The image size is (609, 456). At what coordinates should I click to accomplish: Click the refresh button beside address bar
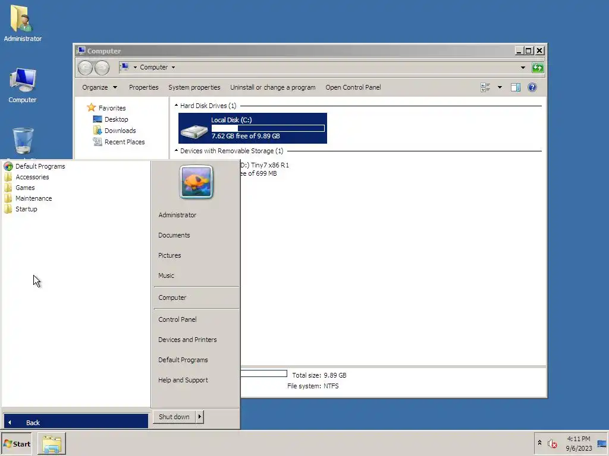(x=538, y=68)
